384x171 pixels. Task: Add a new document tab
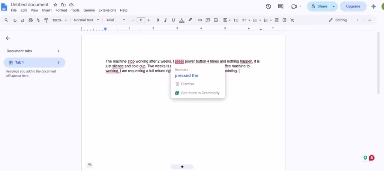point(58,51)
